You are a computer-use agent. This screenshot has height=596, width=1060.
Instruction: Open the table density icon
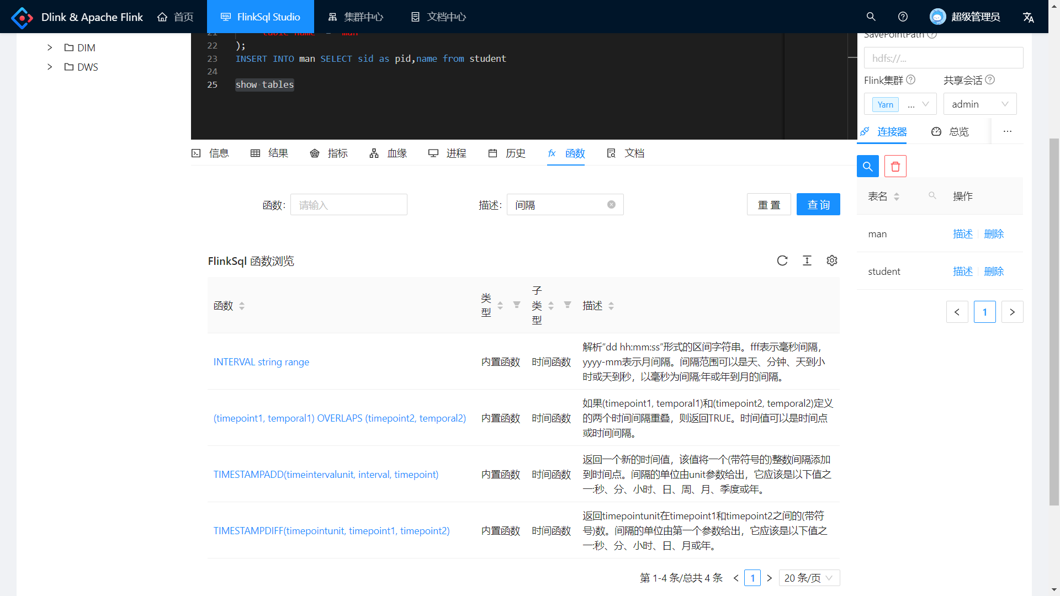[807, 260]
